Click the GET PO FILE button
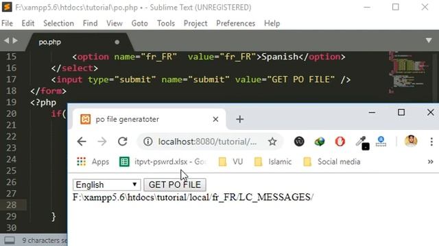 [x=175, y=184]
